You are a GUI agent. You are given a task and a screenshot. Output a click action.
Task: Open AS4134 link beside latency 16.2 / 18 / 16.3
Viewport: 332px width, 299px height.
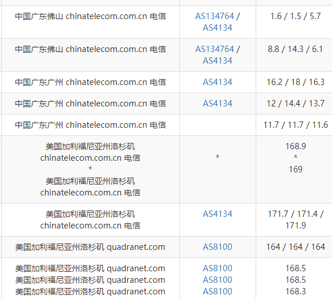click(x=217, y=82)
